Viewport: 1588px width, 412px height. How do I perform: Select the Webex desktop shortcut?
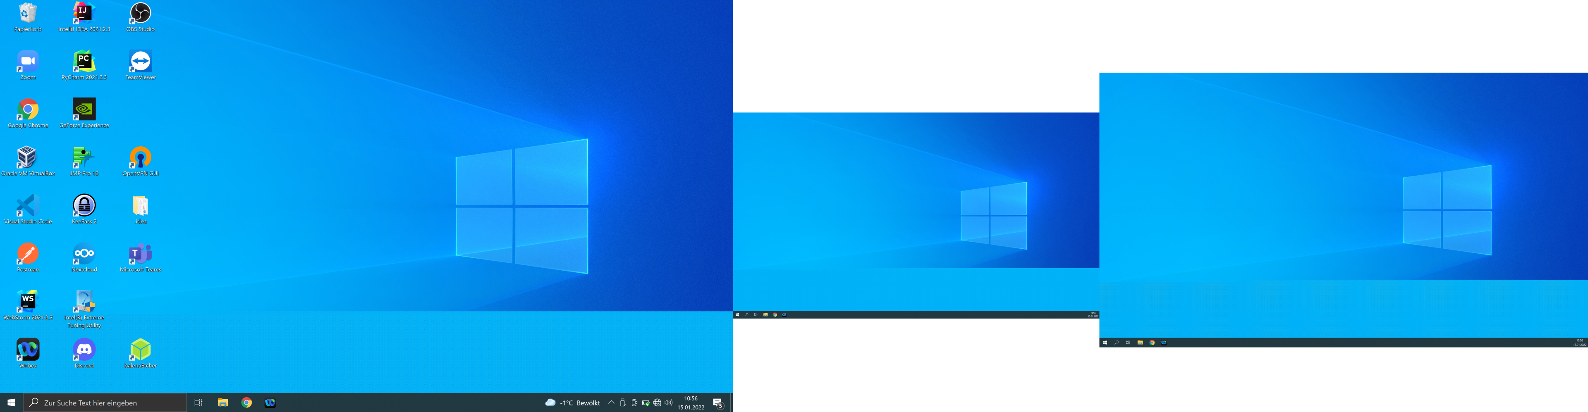click(28, 353)
